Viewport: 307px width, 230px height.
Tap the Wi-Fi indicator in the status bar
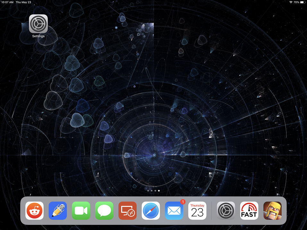pos(291,2)
